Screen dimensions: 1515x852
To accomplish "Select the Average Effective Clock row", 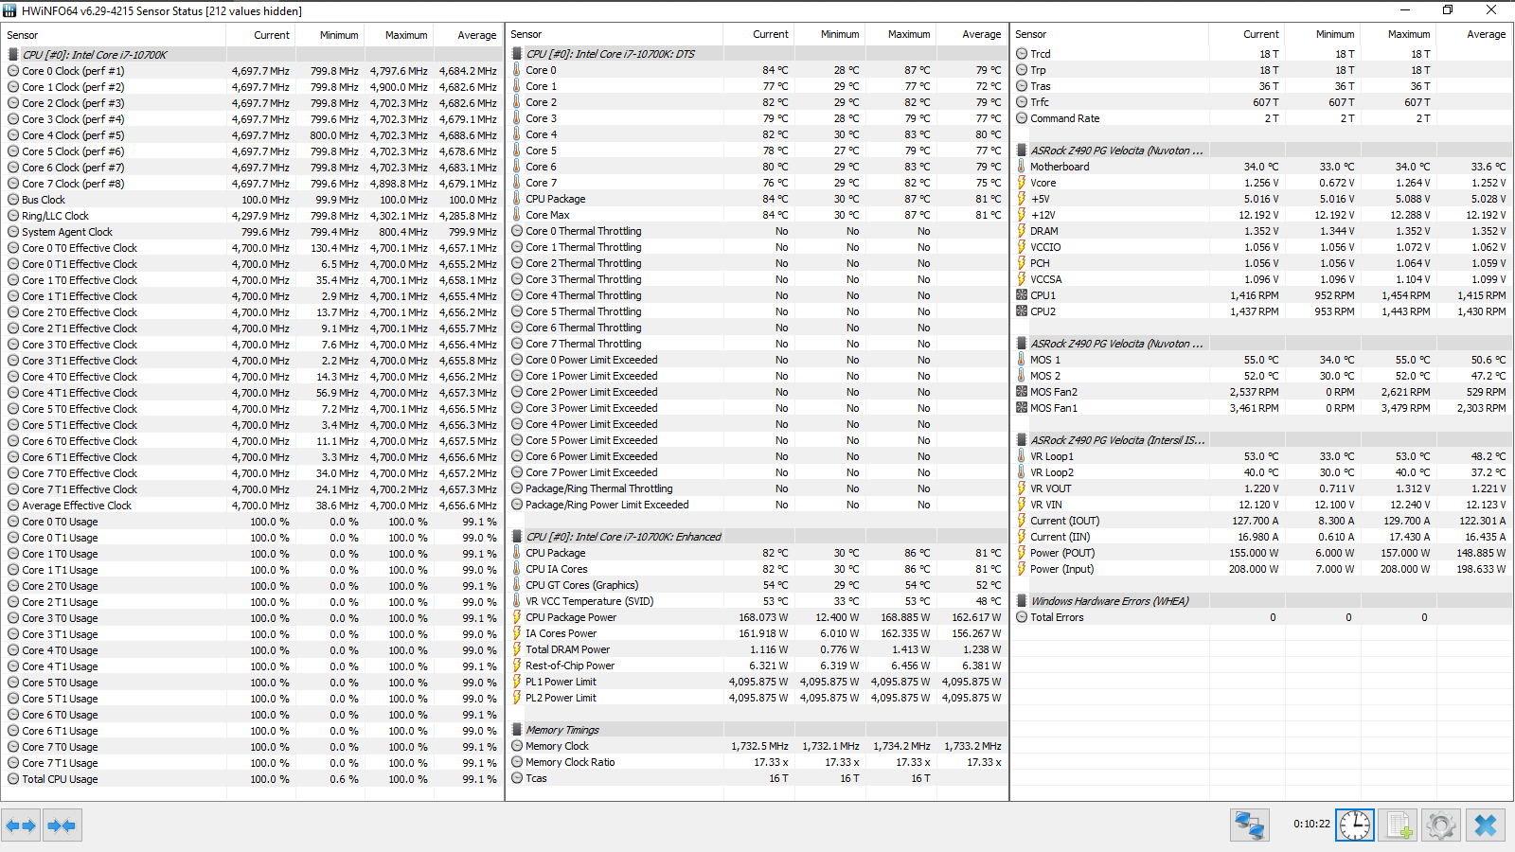I will point(252,506).
